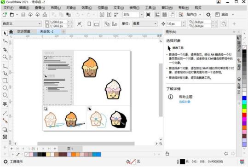Select the Text tool (字)

click(5, 104)
